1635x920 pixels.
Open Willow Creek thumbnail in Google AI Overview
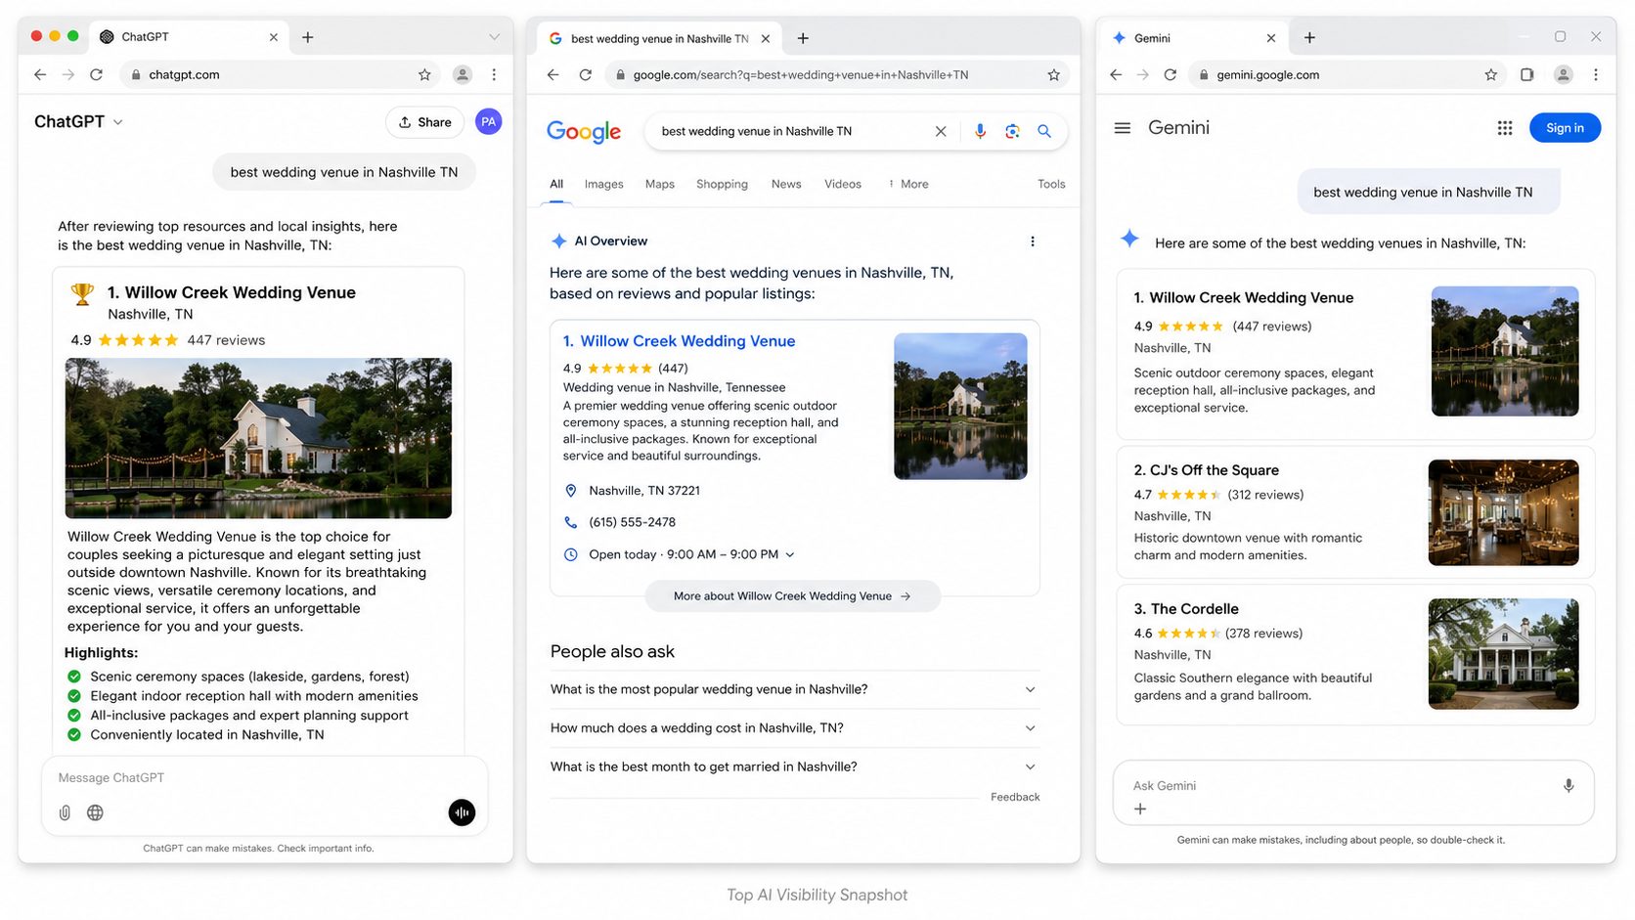(960, 406)
